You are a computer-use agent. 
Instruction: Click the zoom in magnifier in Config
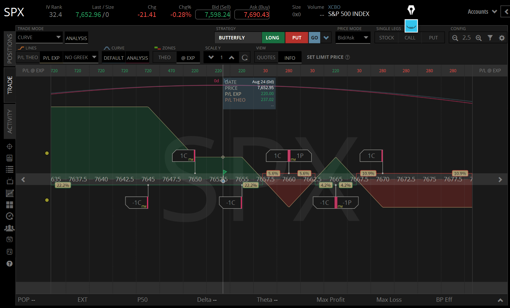click(478, 38)
